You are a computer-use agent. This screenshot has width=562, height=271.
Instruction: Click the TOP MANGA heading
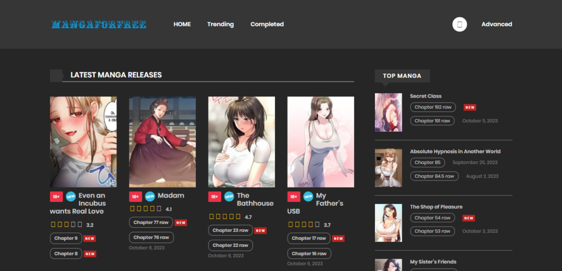[x=402, y=76]
